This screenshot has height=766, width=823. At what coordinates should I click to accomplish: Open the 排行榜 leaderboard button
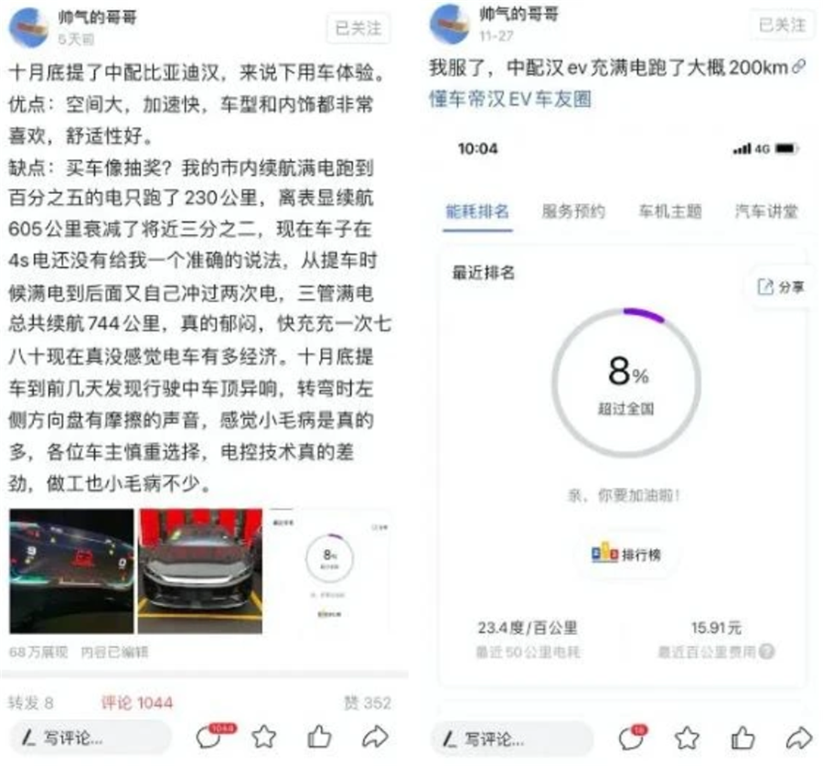(x=625, y=554)
